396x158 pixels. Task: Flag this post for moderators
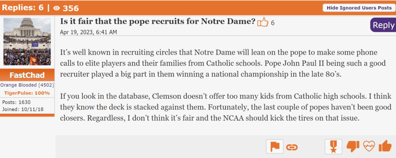click(x=275, y=146)
